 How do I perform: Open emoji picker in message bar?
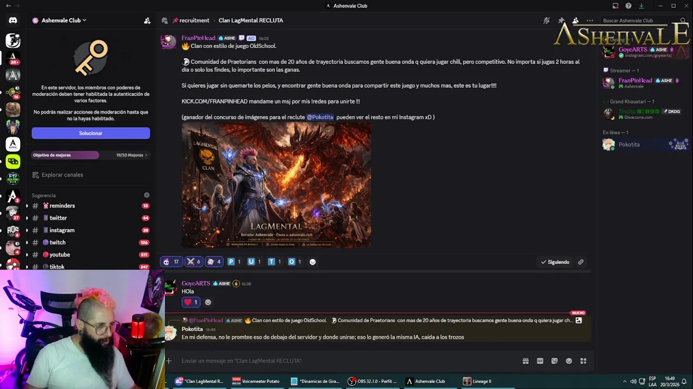click(569, 361)
